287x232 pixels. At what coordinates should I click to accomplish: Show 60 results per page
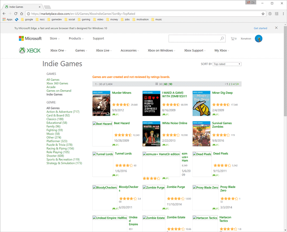165,84
